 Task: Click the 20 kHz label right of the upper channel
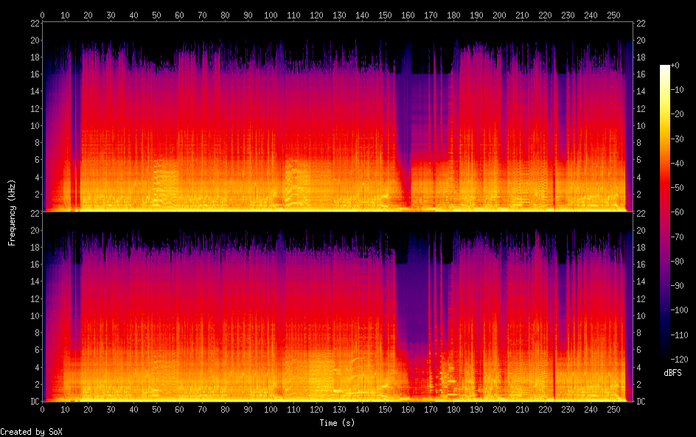click(x=641, y=40)
